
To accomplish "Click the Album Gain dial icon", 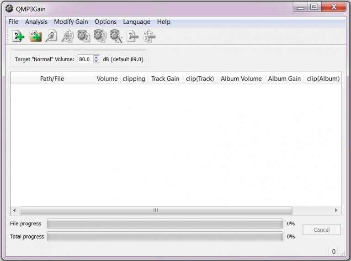I will pos(100,36).
